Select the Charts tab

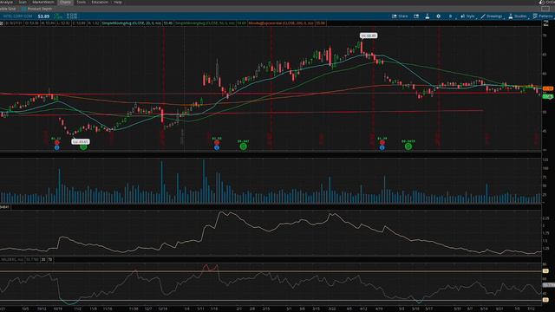[66, 2]
